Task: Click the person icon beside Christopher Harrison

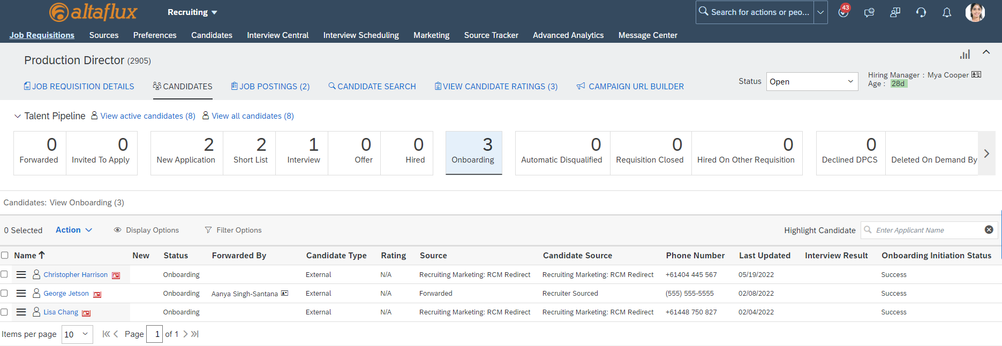Action: click(x=36, y=274)
